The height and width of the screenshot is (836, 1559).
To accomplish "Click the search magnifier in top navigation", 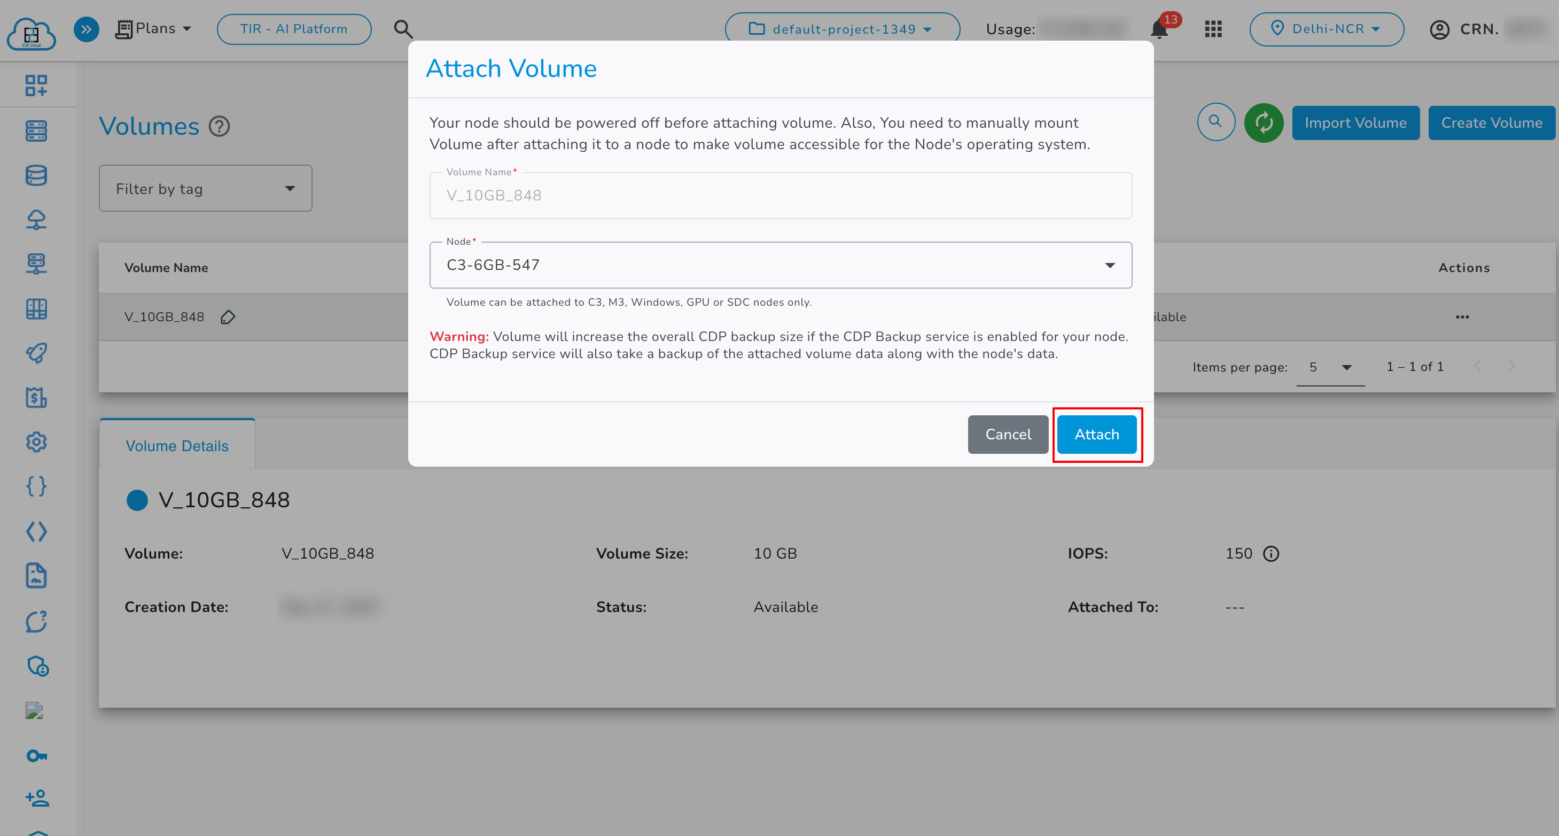I will coord(403,28).
